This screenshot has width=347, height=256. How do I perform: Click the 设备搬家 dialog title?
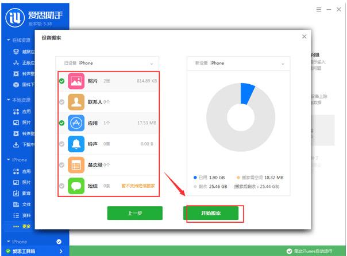[x=51, y=38]
